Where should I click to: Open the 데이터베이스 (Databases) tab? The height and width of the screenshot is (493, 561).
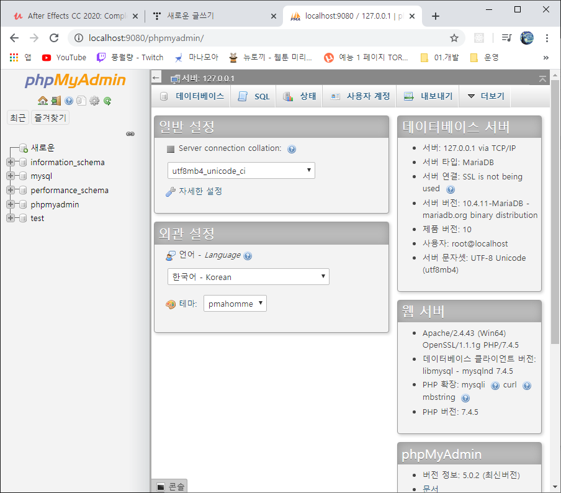(x=191, y=96)
